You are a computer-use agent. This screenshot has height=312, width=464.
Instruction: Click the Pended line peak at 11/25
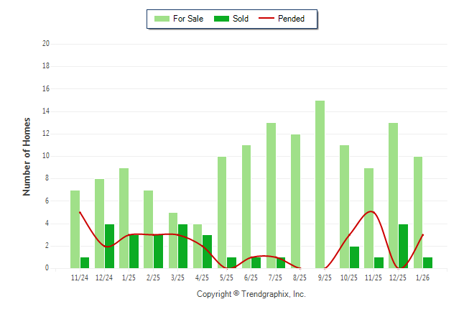click(370, 211)
